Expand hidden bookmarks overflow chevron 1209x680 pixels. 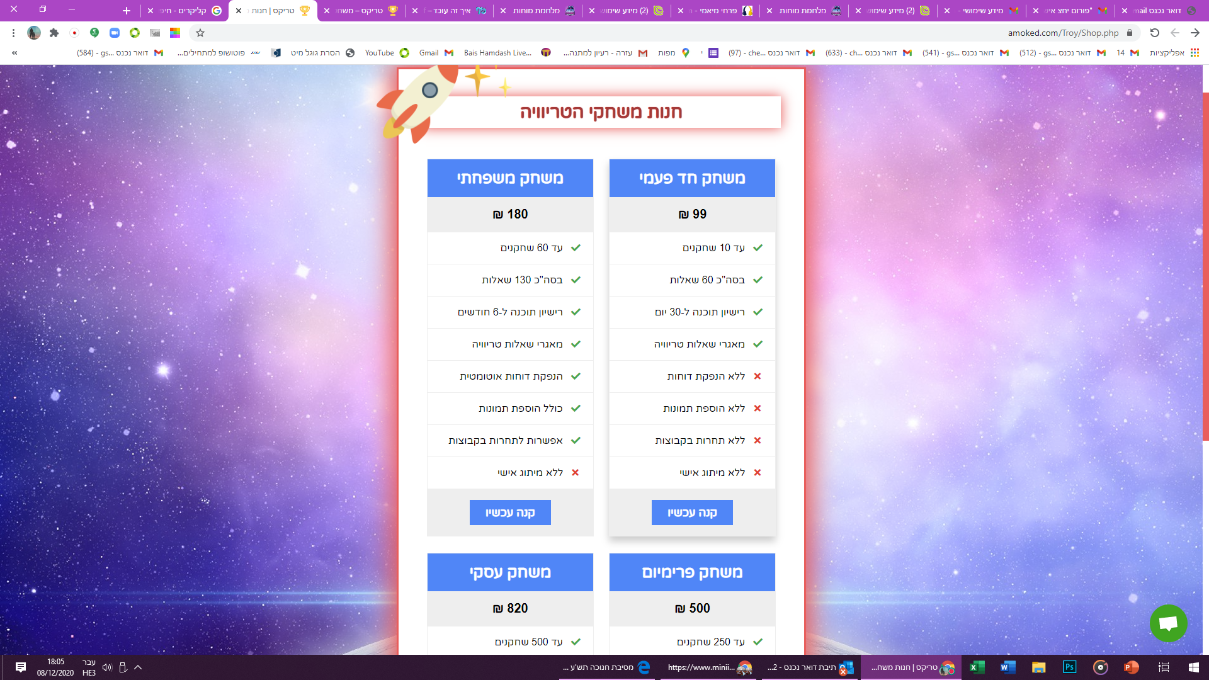pos(14,53)
